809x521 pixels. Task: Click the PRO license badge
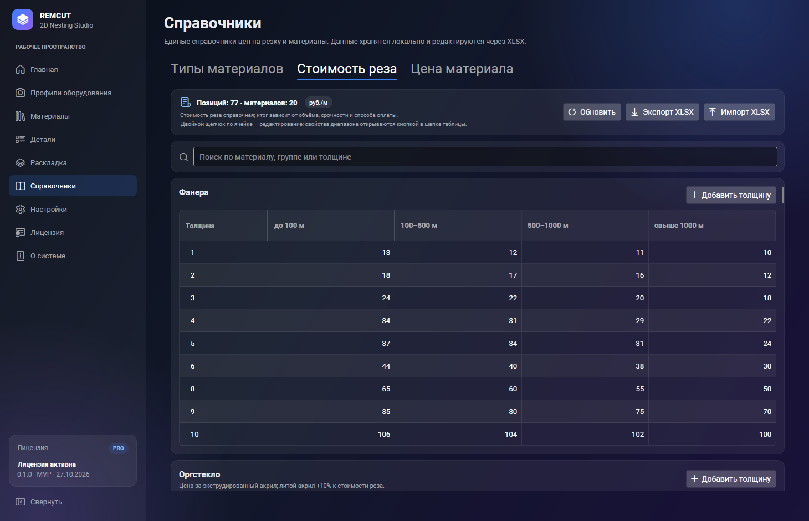tap(119, 448)
